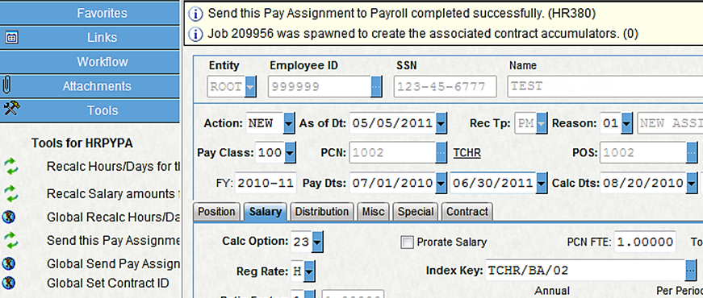Click the hammer and wrench Tools icon
This screenshot has height=298, width=703.
coord(10,108)
